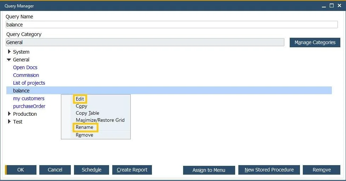
Task: Choose Remove in the context menu
Action: coord(85,135)
